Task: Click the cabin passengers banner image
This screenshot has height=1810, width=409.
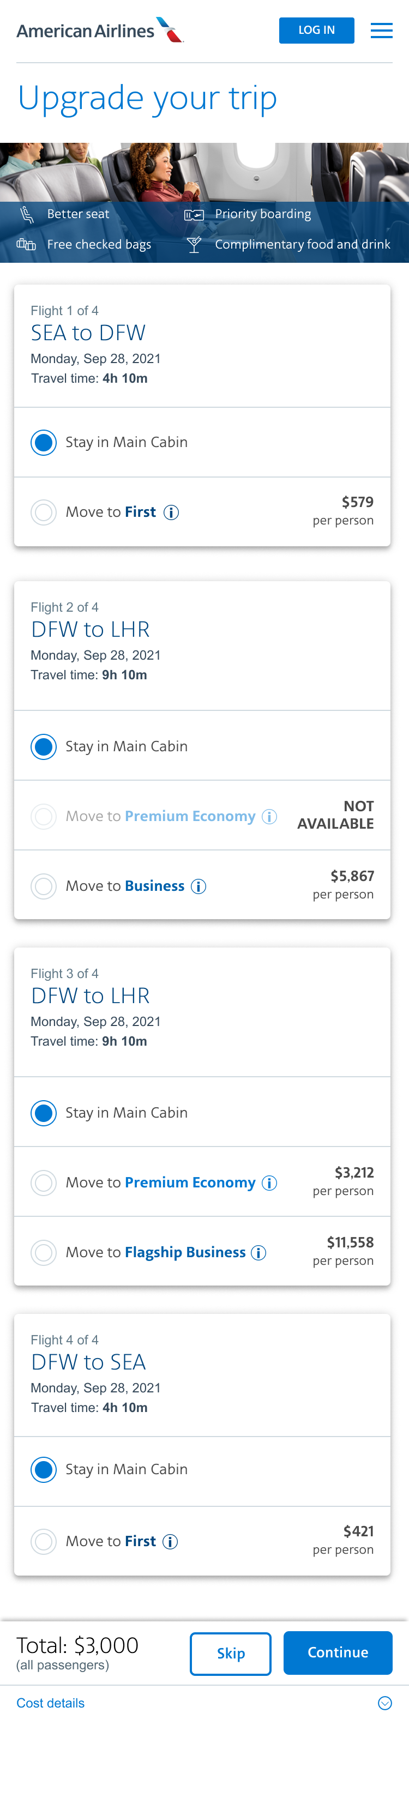Action: [204, 172]
